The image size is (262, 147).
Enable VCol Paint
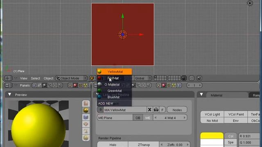236,114
